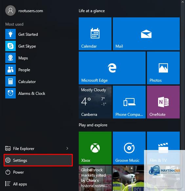Click the rootusers.com account name
Image resolution: width=185 pixels, height=191 pixels.
[x=31, y=11]
